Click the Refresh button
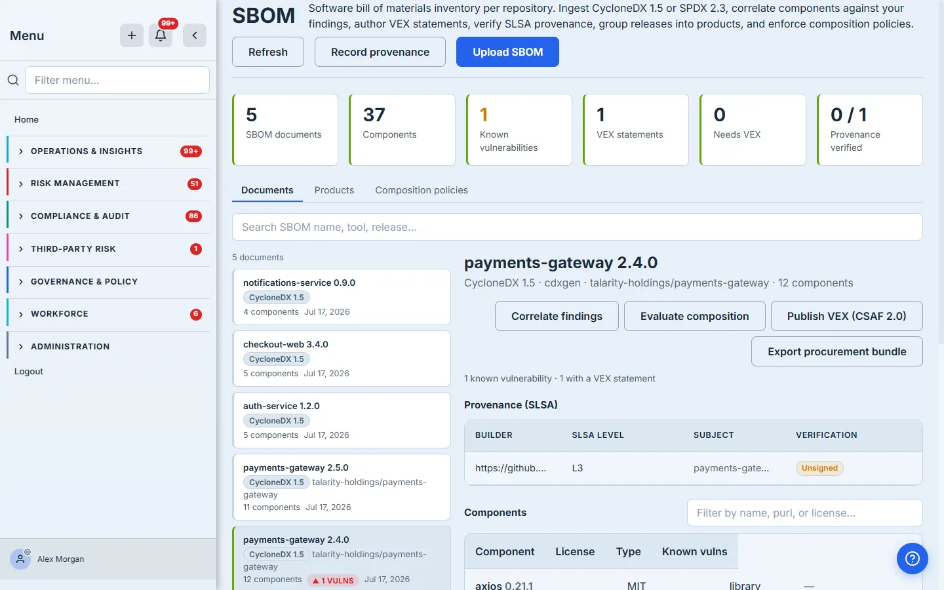Viewport: 944px width, 590px height. pyautogui.click(x=268, y=52)
